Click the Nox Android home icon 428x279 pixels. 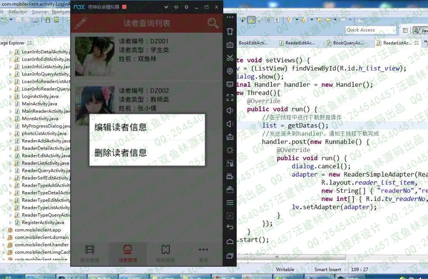(x=230, y=242)
